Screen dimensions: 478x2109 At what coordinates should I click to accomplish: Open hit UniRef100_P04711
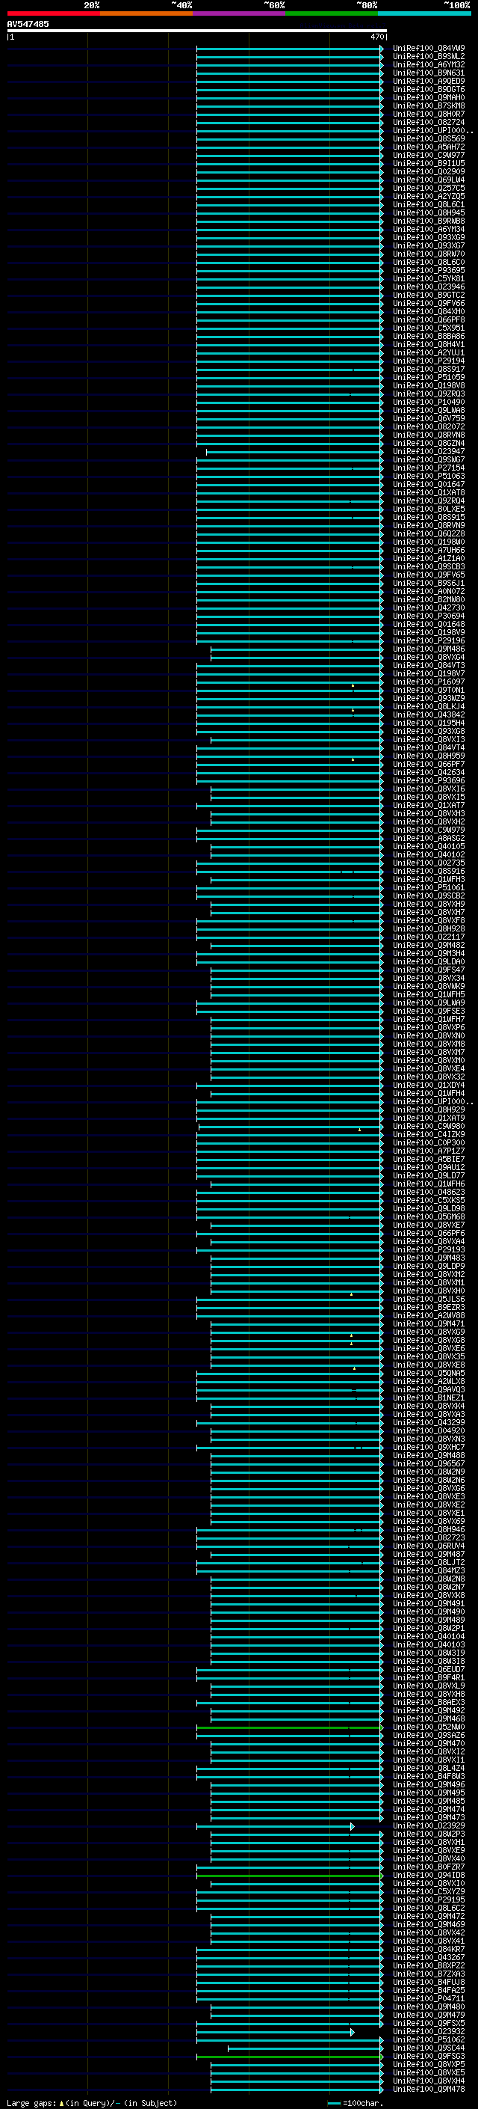428,1998
